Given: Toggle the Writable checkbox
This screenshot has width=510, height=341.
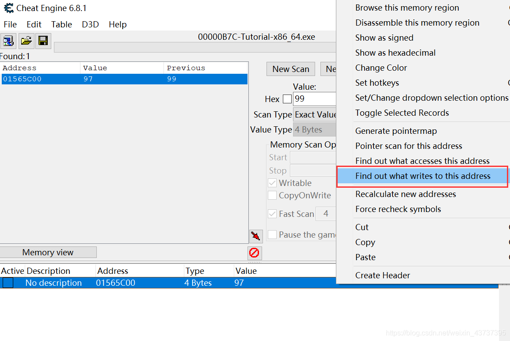Looking at the screenshot, I should click(272, 183).
